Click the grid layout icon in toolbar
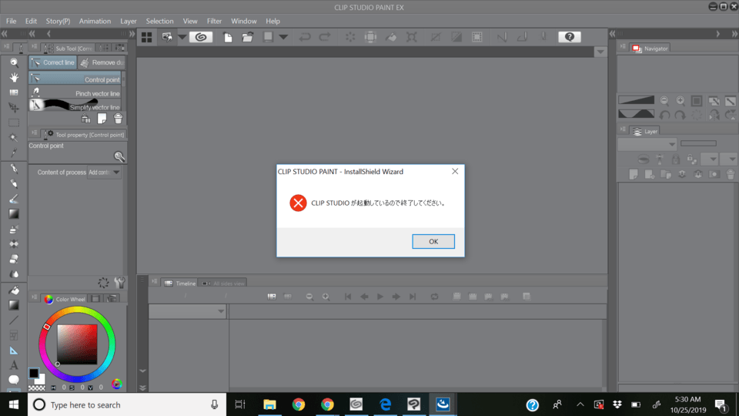 [146, 37]
